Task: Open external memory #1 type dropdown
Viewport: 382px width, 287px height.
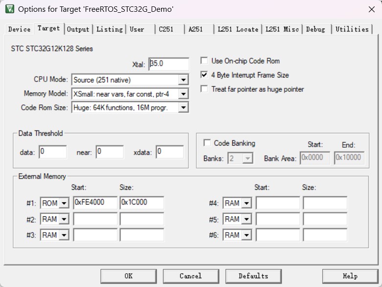Action: 64,203
